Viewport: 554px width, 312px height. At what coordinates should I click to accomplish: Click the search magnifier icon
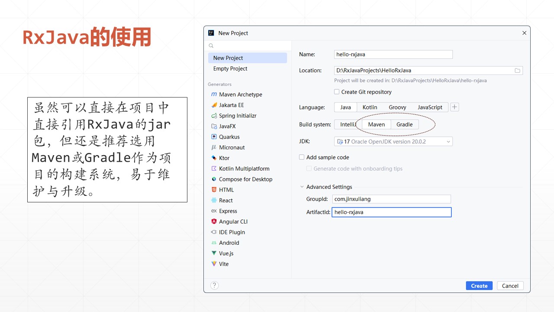211,45
